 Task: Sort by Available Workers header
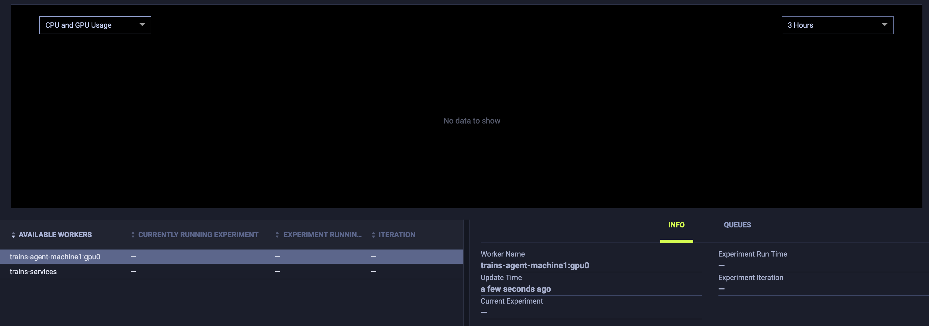[x=55, y=235]
